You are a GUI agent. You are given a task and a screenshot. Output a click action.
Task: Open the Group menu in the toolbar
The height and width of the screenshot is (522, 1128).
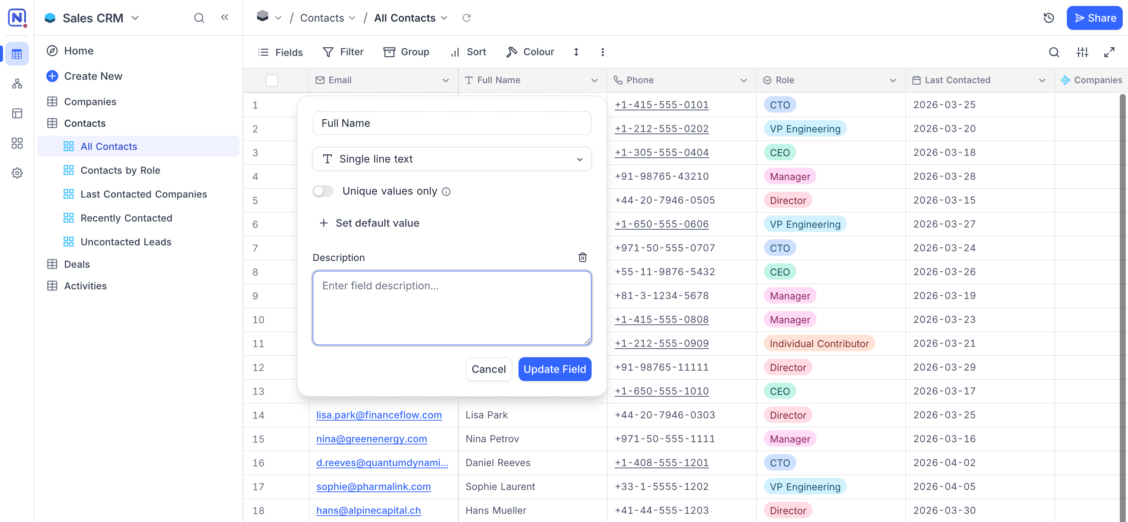click(406, 52)
